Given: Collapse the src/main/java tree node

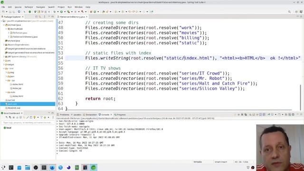Looking at the screenshot, I should coord(4,25).
